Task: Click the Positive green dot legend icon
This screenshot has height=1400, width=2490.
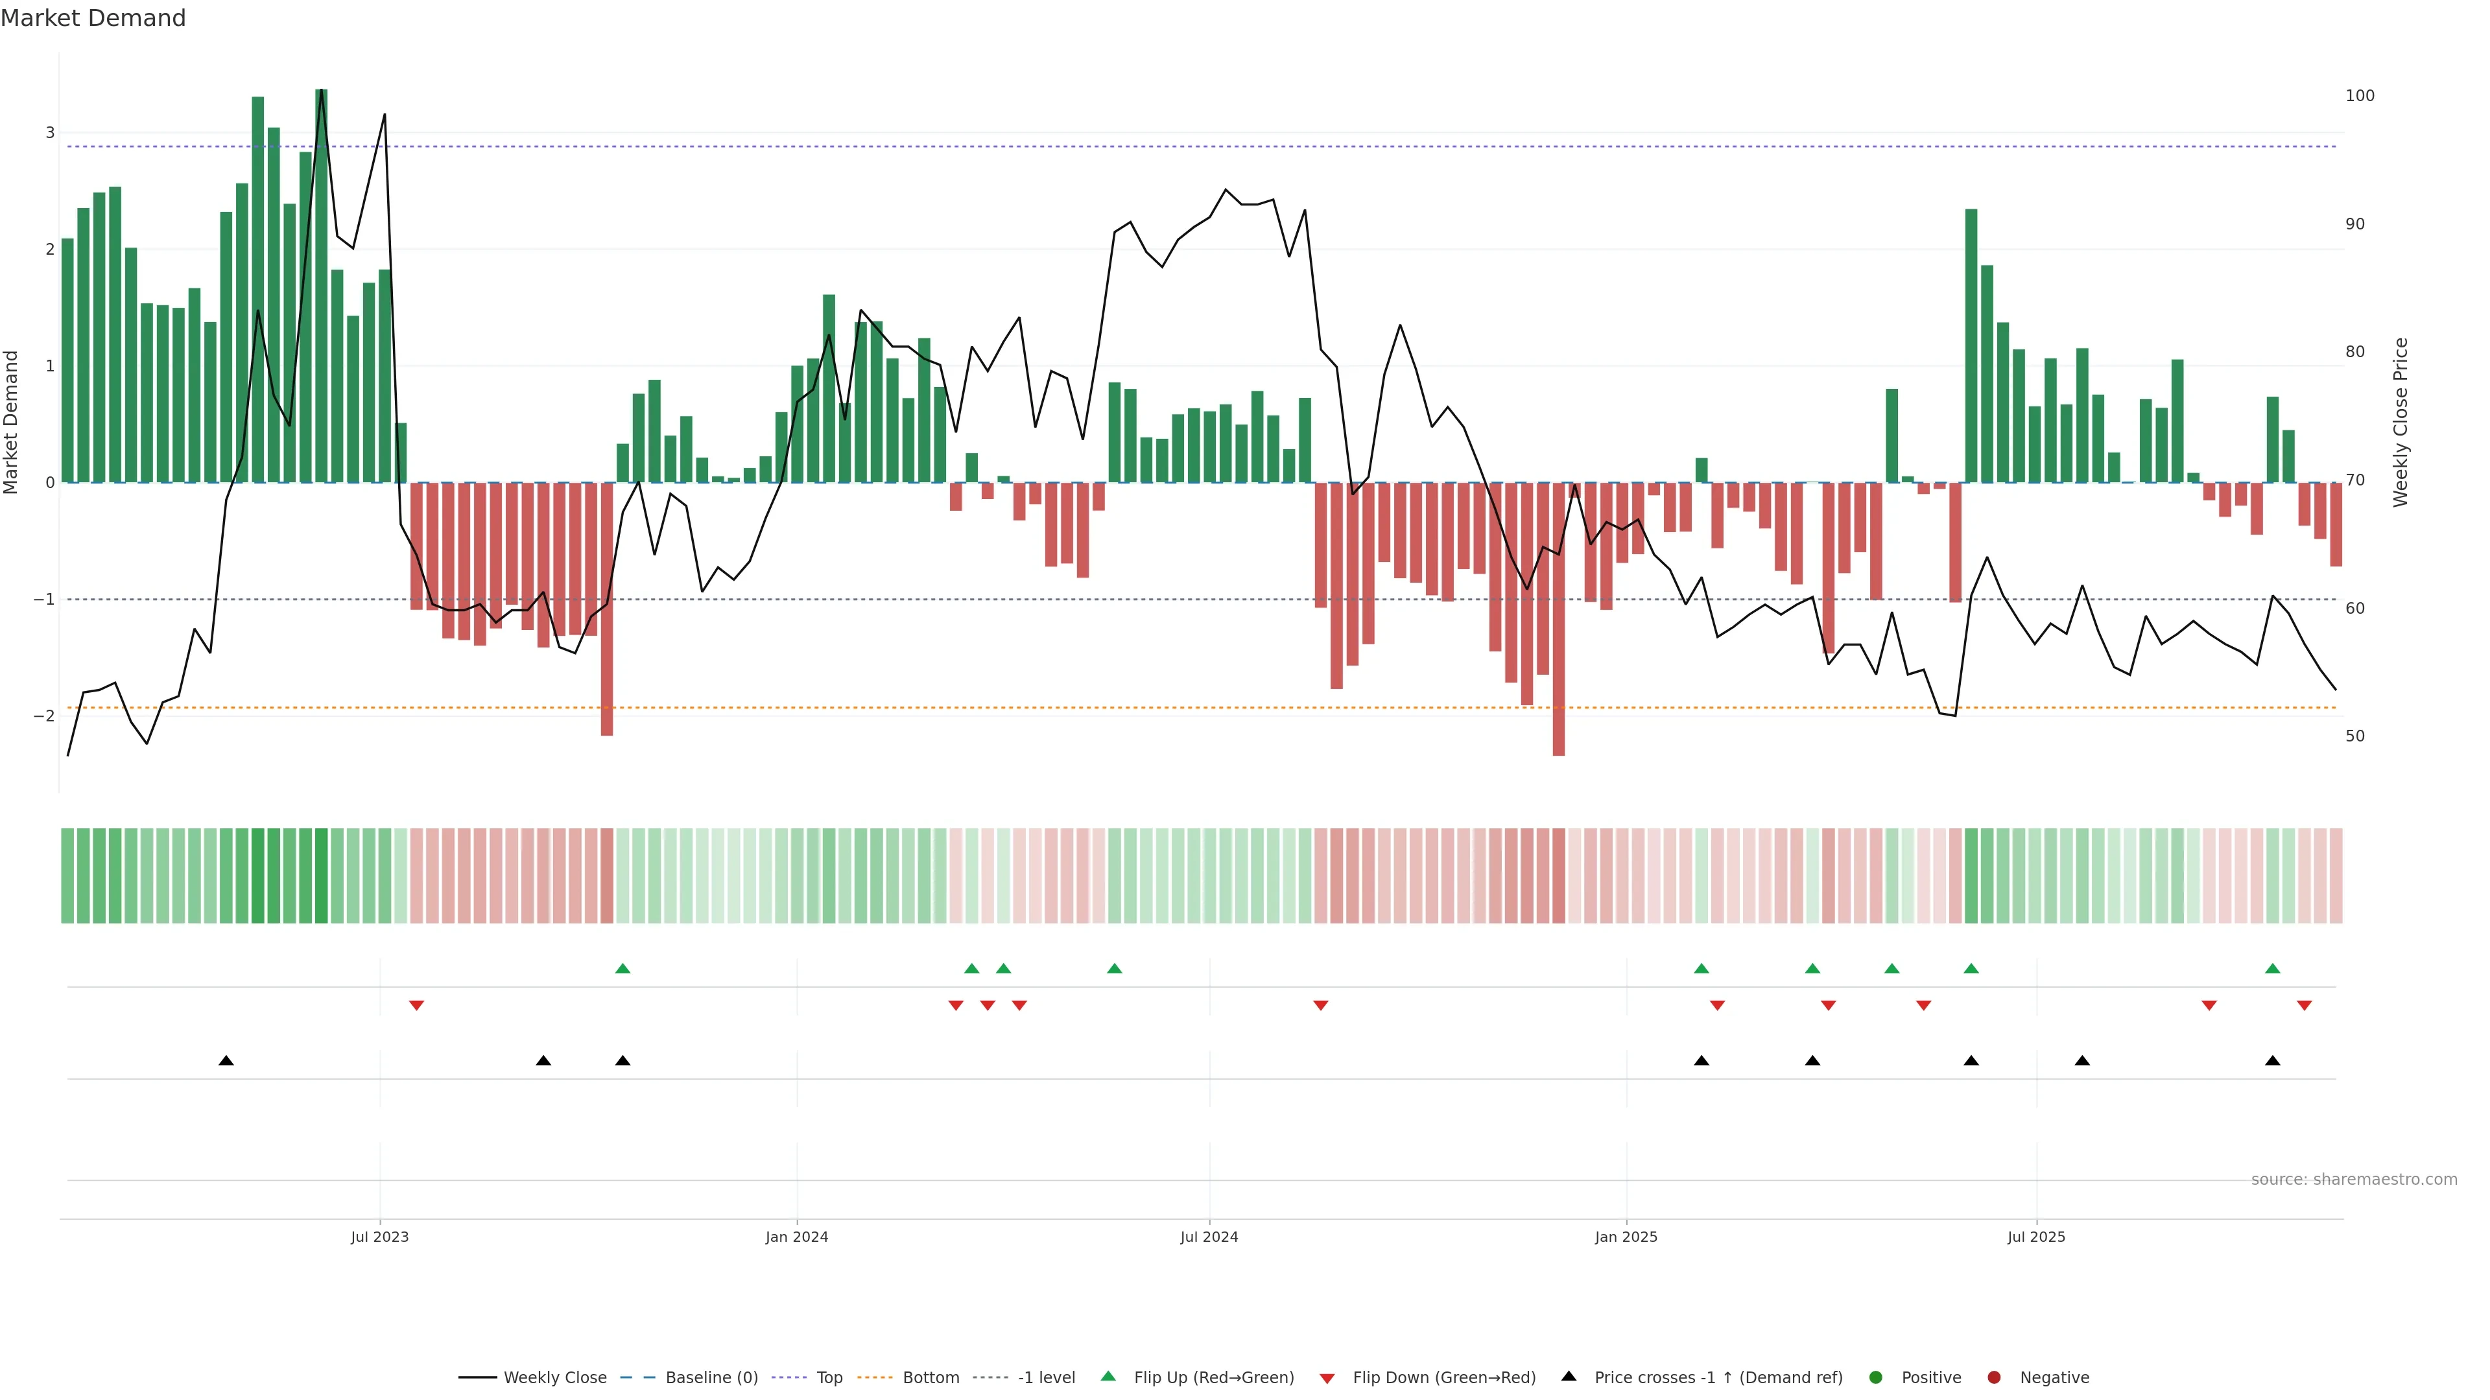Action: 1876,1378
